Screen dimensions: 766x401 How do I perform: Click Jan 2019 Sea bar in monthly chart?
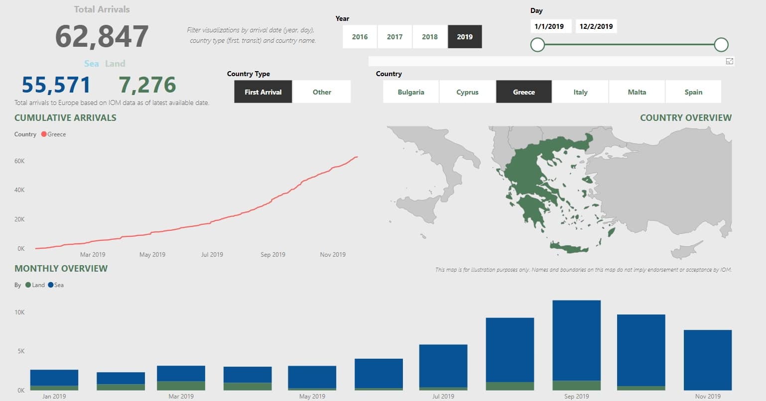pos(54,378)
